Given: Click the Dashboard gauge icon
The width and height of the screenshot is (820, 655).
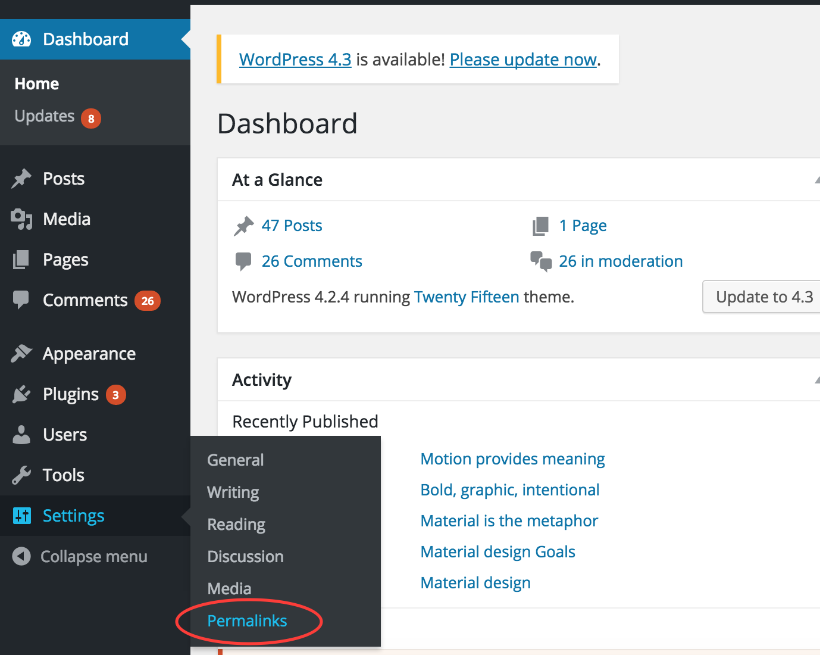Looking at the screenshot, I should tap(21, 39).
